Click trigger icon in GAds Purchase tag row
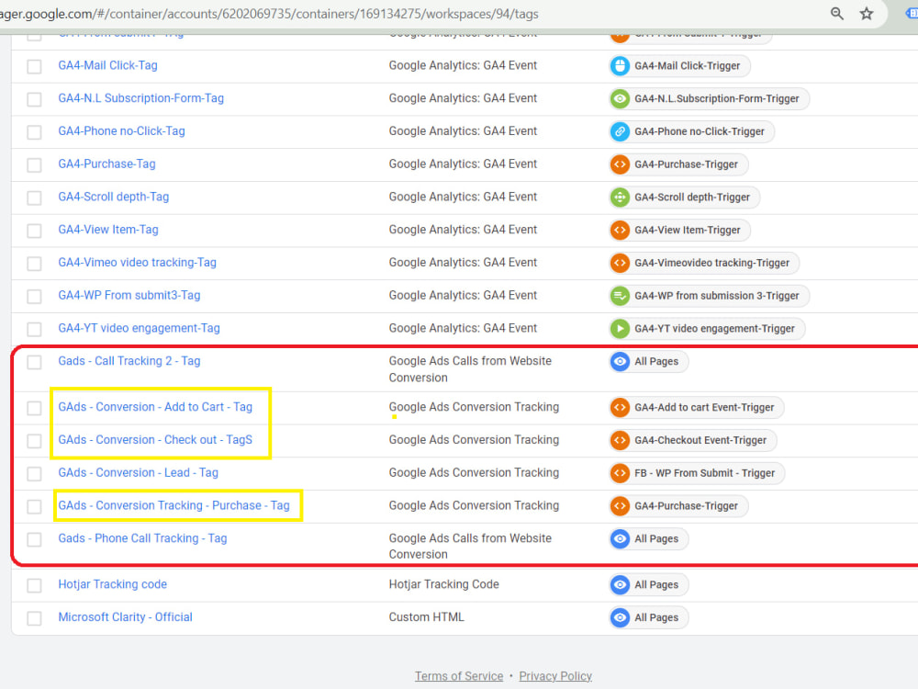This screenshot has width=918, height=689. [x=620, y=505]
